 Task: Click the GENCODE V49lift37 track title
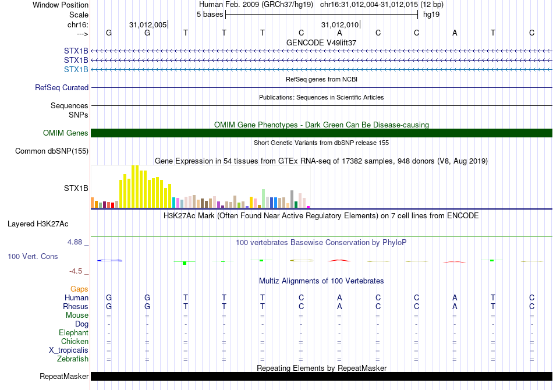point(321,42)
